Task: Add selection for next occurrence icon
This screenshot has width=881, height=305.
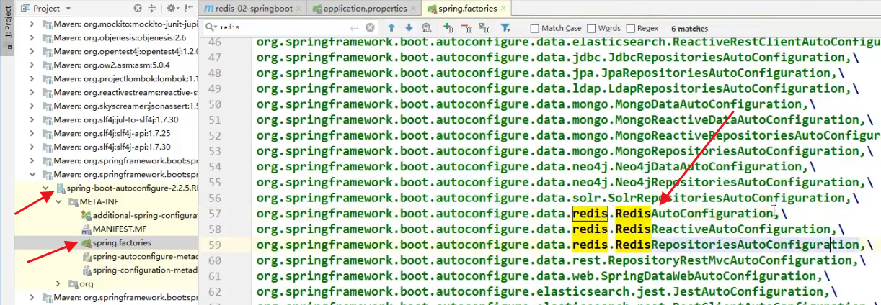Action: [448, 27]
